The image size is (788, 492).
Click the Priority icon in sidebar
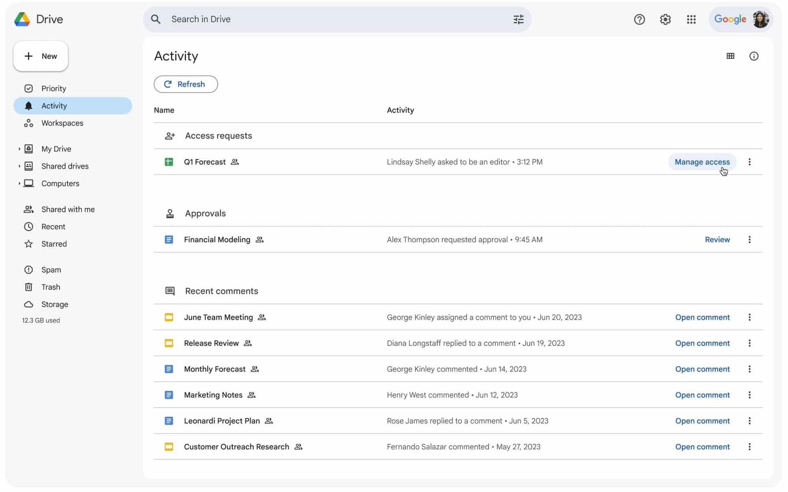point(28,89)
